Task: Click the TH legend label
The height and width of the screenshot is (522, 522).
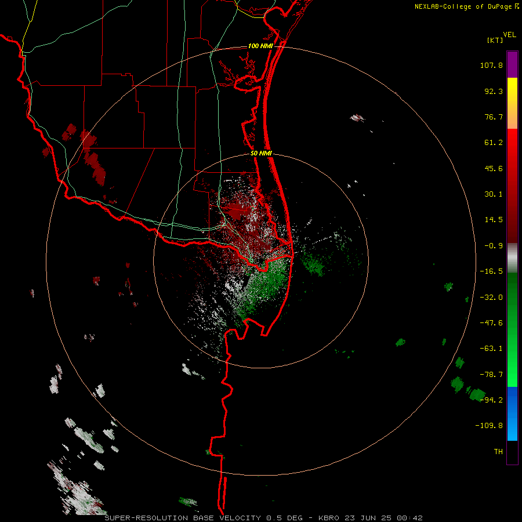Action: 498,452
